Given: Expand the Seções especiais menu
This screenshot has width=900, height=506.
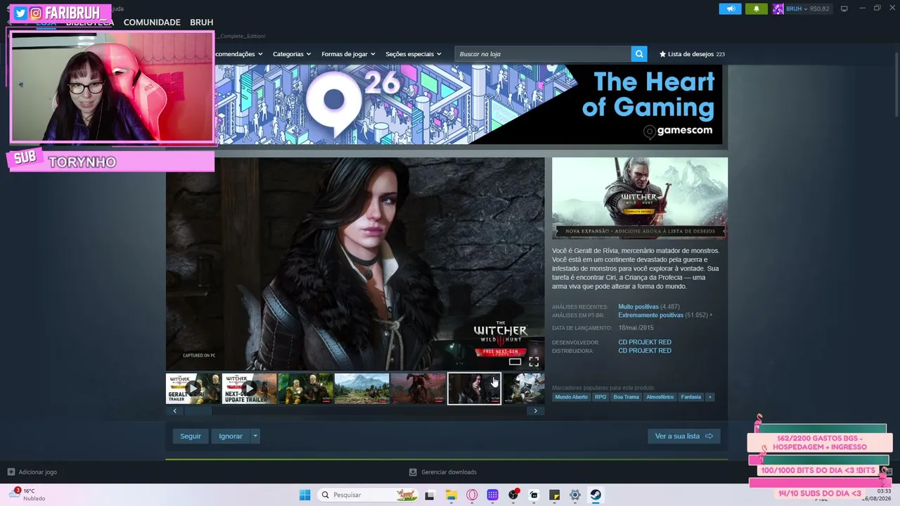Looking at the screenshot, I should [x=413, y=54].
